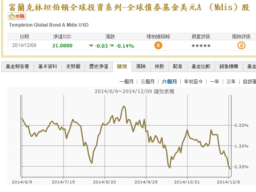Click the 風險評級 column header
256x192 pixels.
tap(241, 37)
